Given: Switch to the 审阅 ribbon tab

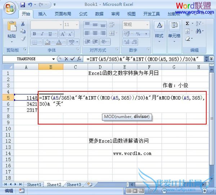Looking at the screenshot, I should click(x=116, y=14).
